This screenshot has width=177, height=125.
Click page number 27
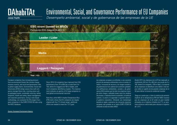[168, 120]
